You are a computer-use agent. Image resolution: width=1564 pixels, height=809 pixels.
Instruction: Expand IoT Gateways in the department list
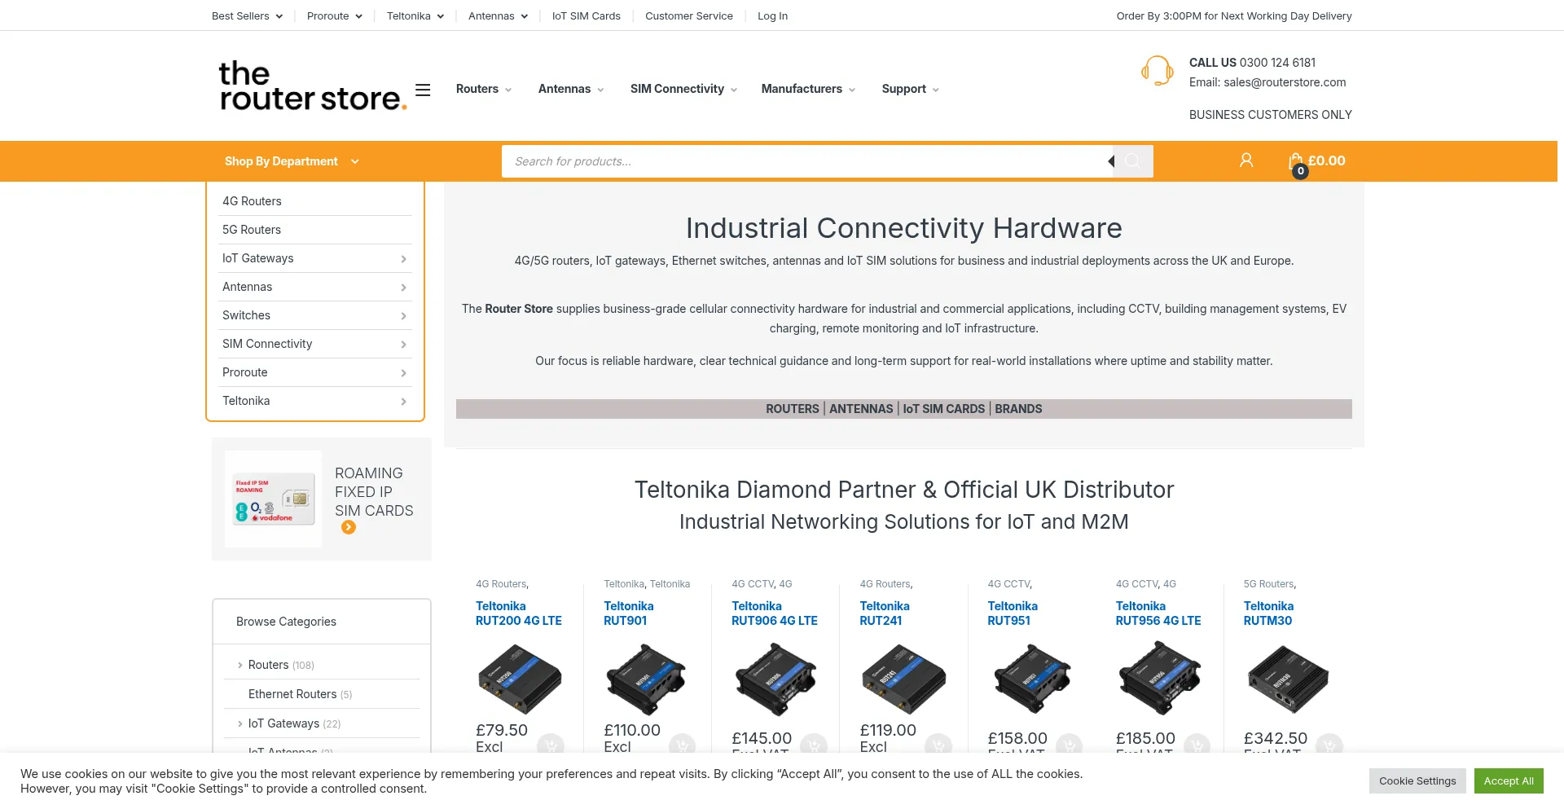point(403,259)
